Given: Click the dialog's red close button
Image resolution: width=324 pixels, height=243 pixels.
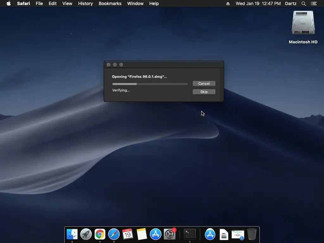Looking at the screenshot, I should point(109,65).
